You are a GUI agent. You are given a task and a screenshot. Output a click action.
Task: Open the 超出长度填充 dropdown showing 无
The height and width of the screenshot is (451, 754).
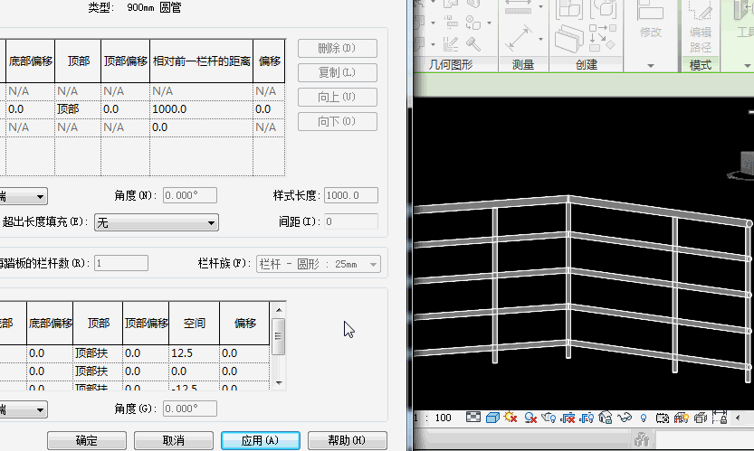[157, 222]
